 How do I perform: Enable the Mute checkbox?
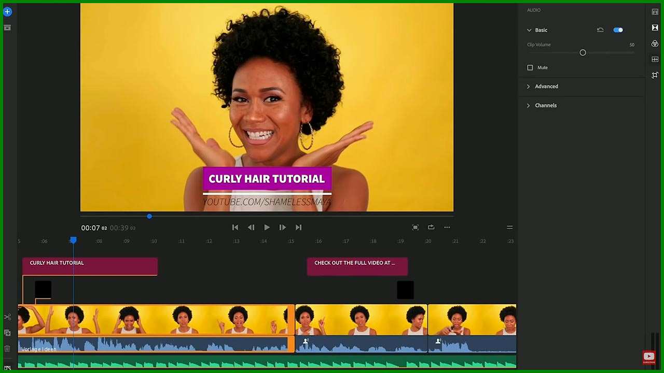[530, 68]
